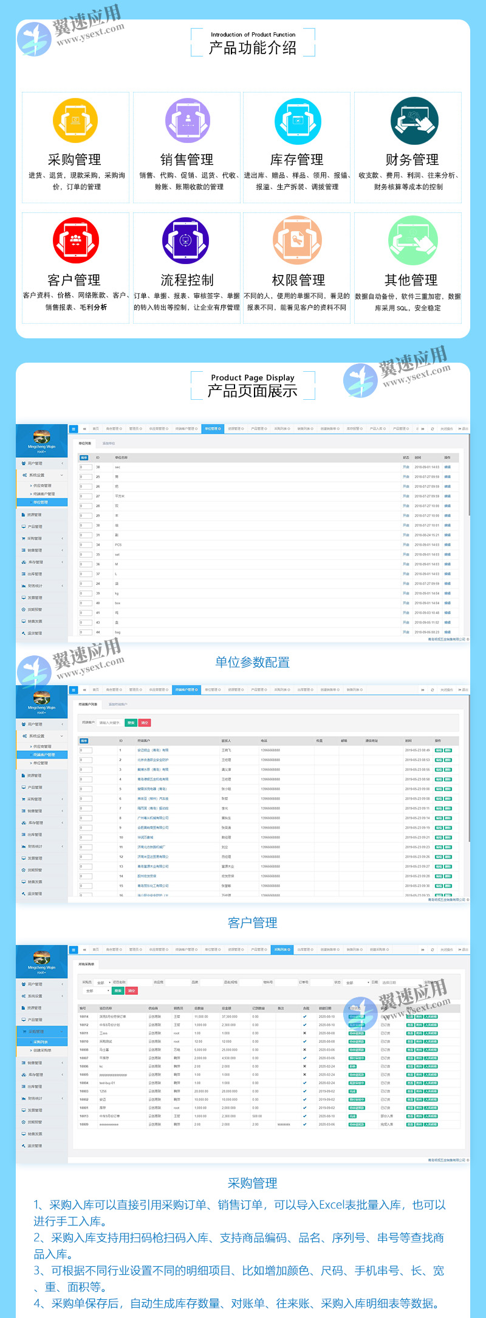486x1318 pixels.
Task: Click the unit name cell 平方米
Action: (x=120, y=496)
